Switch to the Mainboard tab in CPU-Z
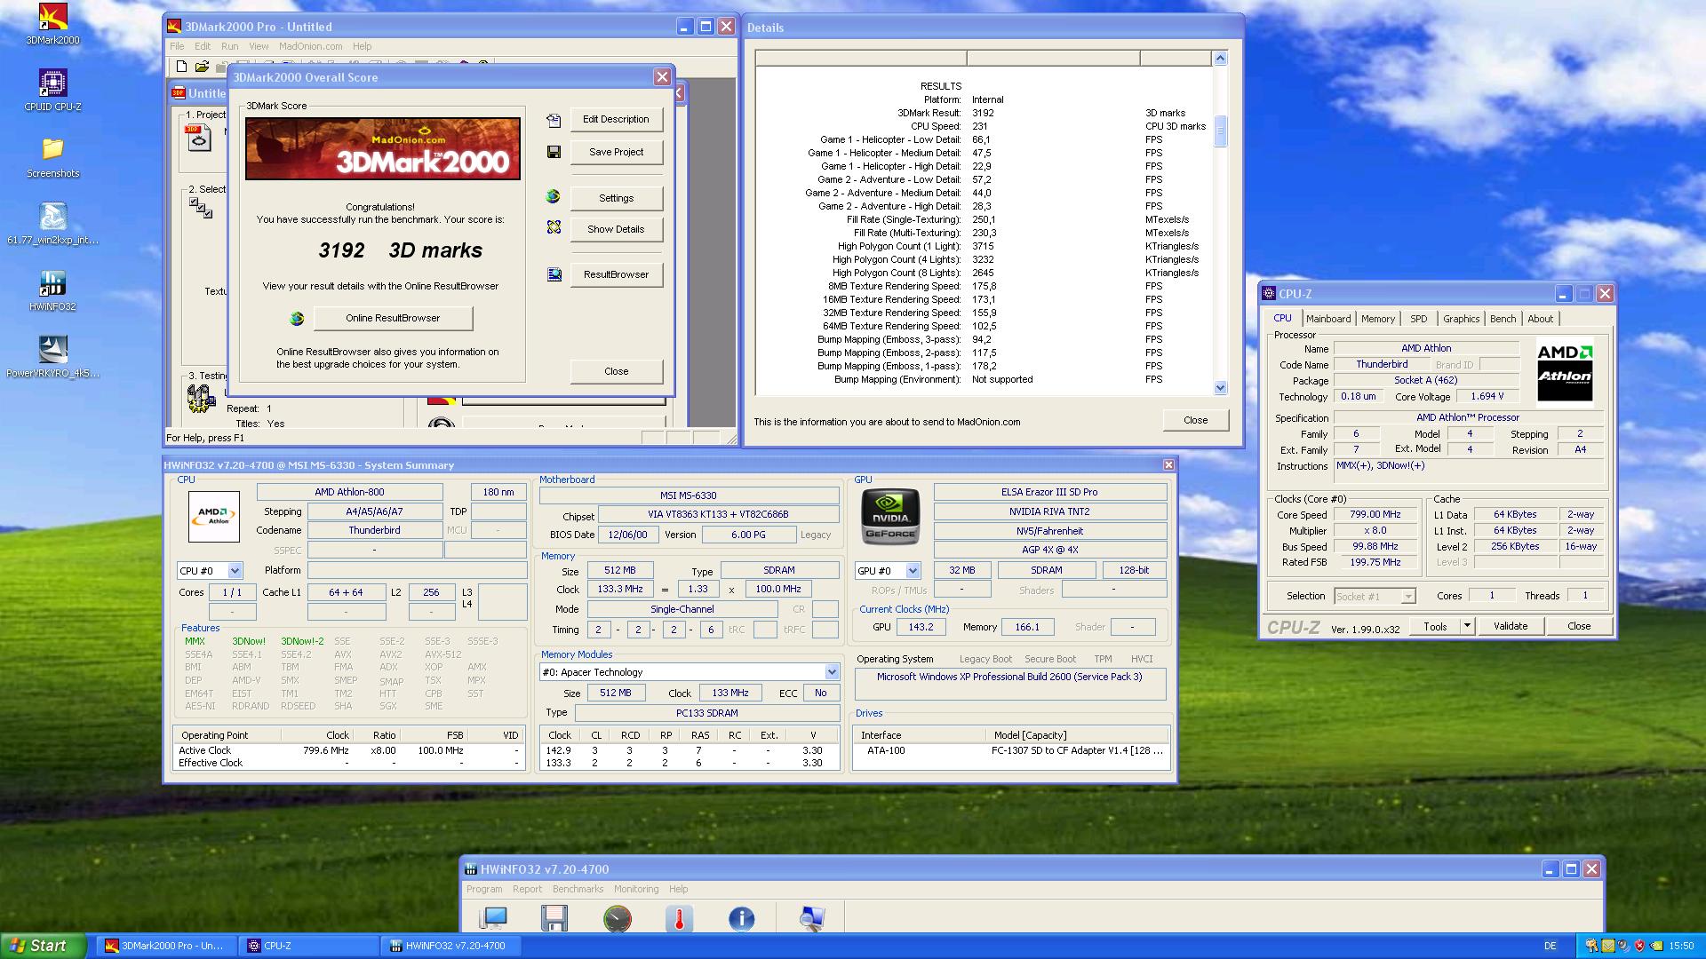 (x=1328, y=319)
